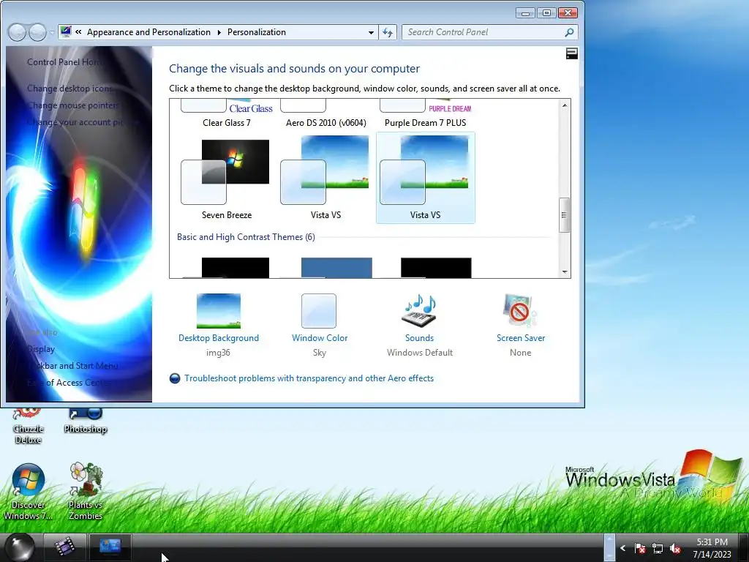Select the highlighted Vista VS theme

point(425,178)
